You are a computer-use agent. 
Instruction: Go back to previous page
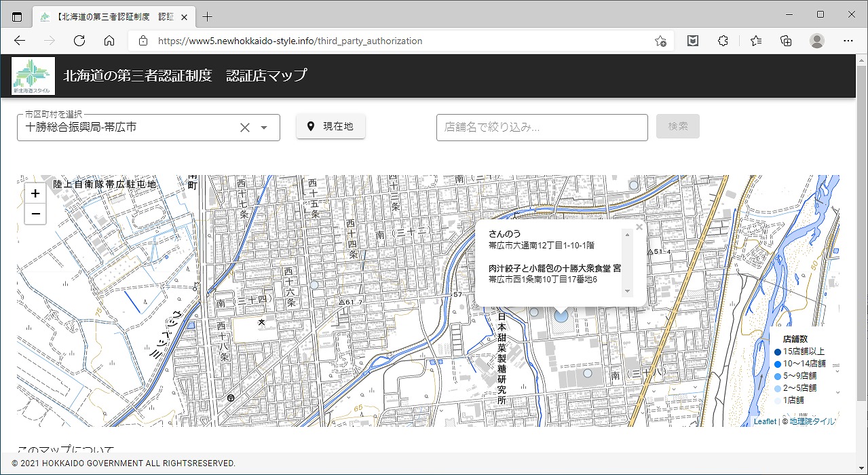(20, 41)
